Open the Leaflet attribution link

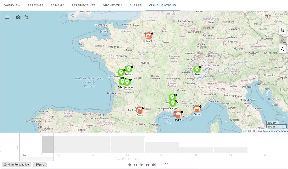click(x=247, y=131)
